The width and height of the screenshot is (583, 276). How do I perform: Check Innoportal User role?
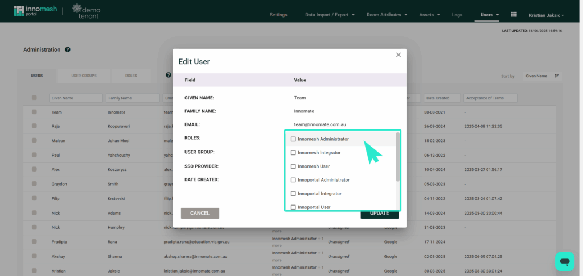pyautogui.click(x=293, y=207)
